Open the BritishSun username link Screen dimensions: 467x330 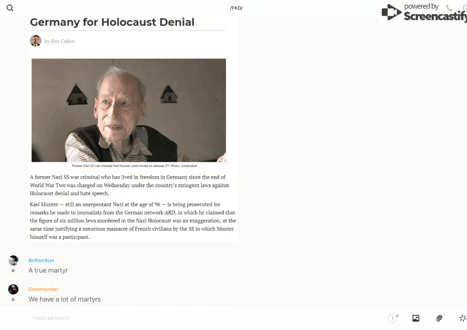pos(41,260)
